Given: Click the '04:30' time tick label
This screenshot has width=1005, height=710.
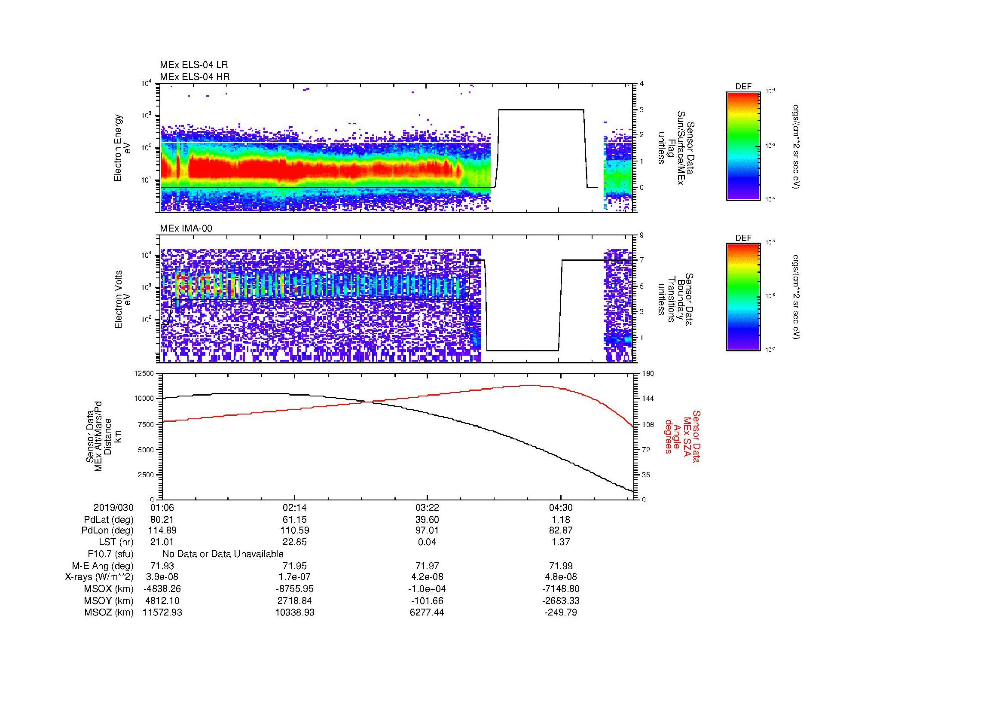Looking at the screenshot, I should 561,507.
